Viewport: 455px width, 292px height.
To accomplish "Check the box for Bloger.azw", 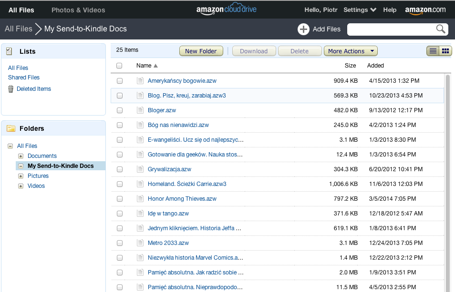I will 120,110.
